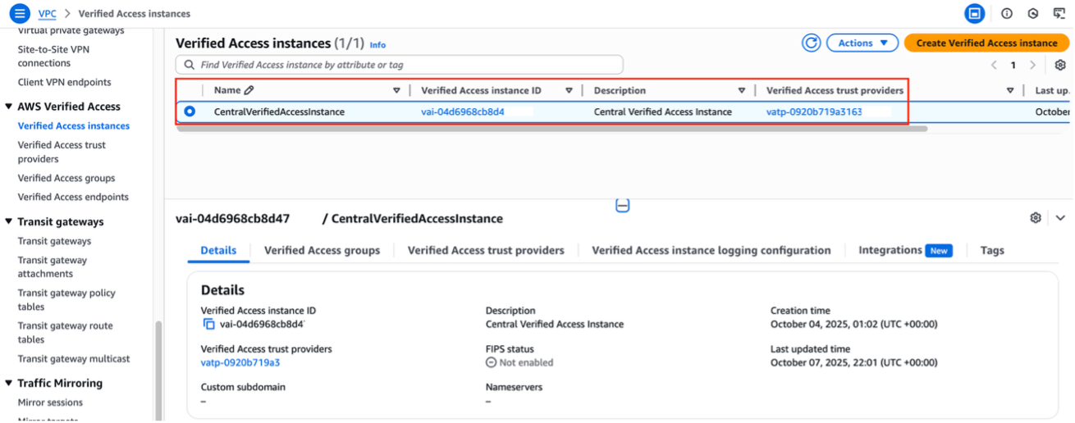Switch to Verified Access groups tab
Image resolution: width=1075 pixels, height=423 pixels.
coord(322,251)
